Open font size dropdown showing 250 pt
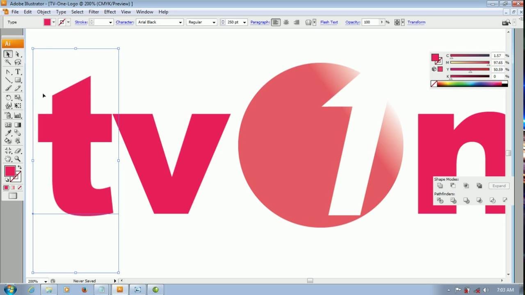The height and width of the screenshot is (295, 525). pyautogui.click(x=244, y=22)
